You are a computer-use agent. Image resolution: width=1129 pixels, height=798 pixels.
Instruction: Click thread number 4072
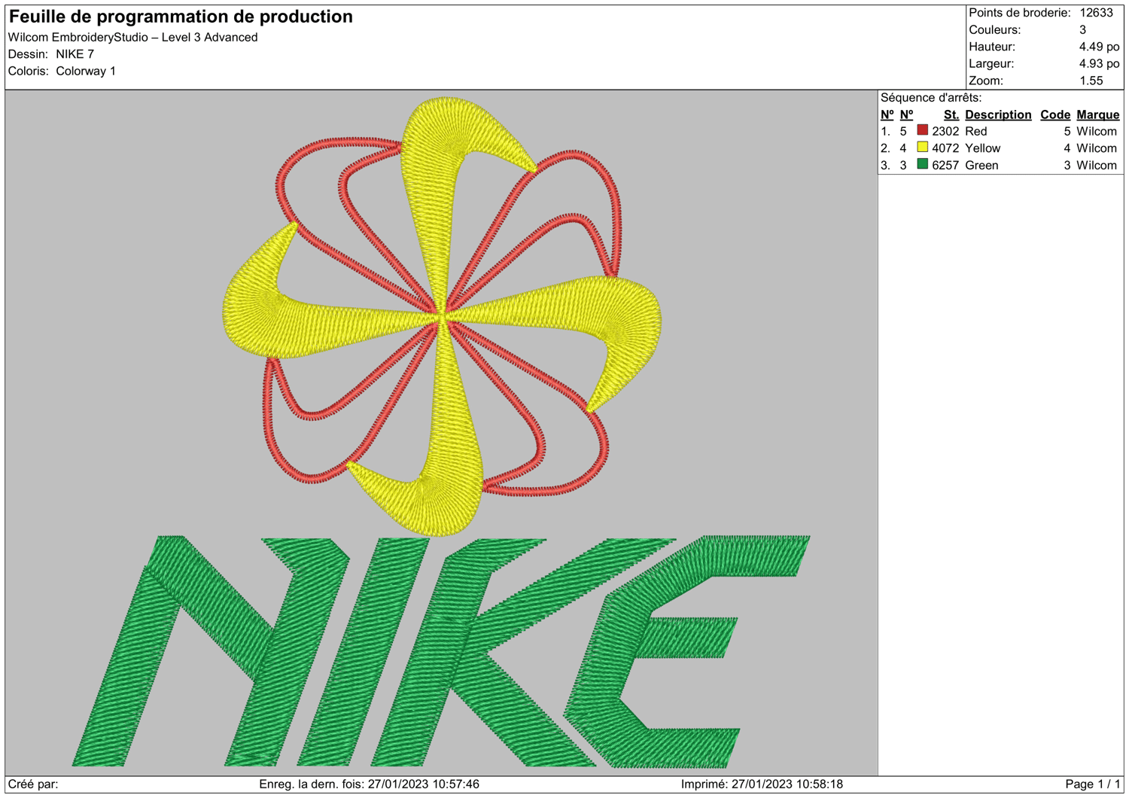pyautogui.click(x=945, y=148)
